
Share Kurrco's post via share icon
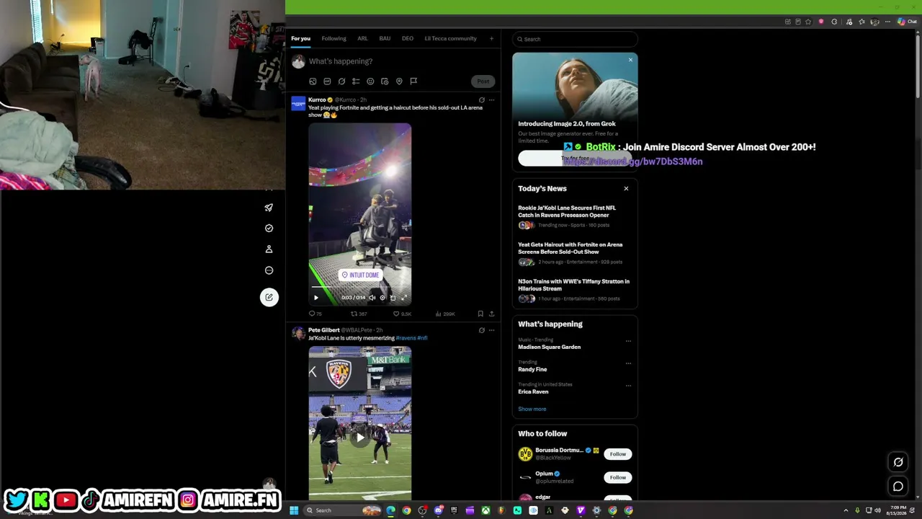[x=492, y=314]
